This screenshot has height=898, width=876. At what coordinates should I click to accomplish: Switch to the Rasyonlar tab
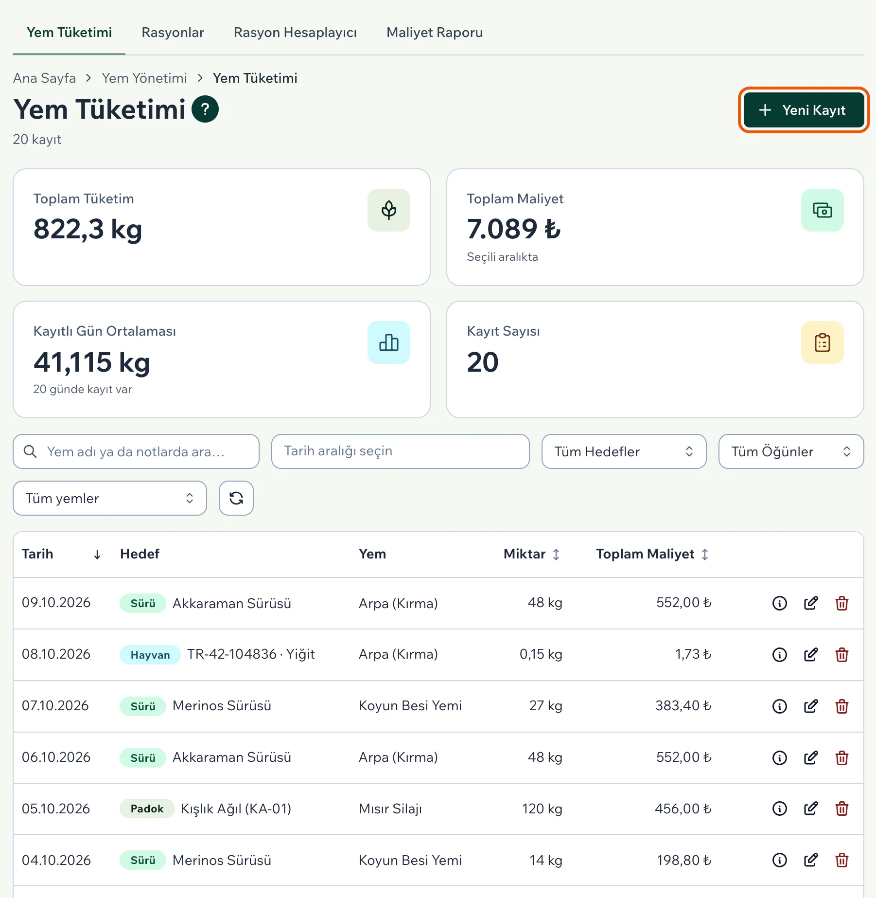pos(173,33)
